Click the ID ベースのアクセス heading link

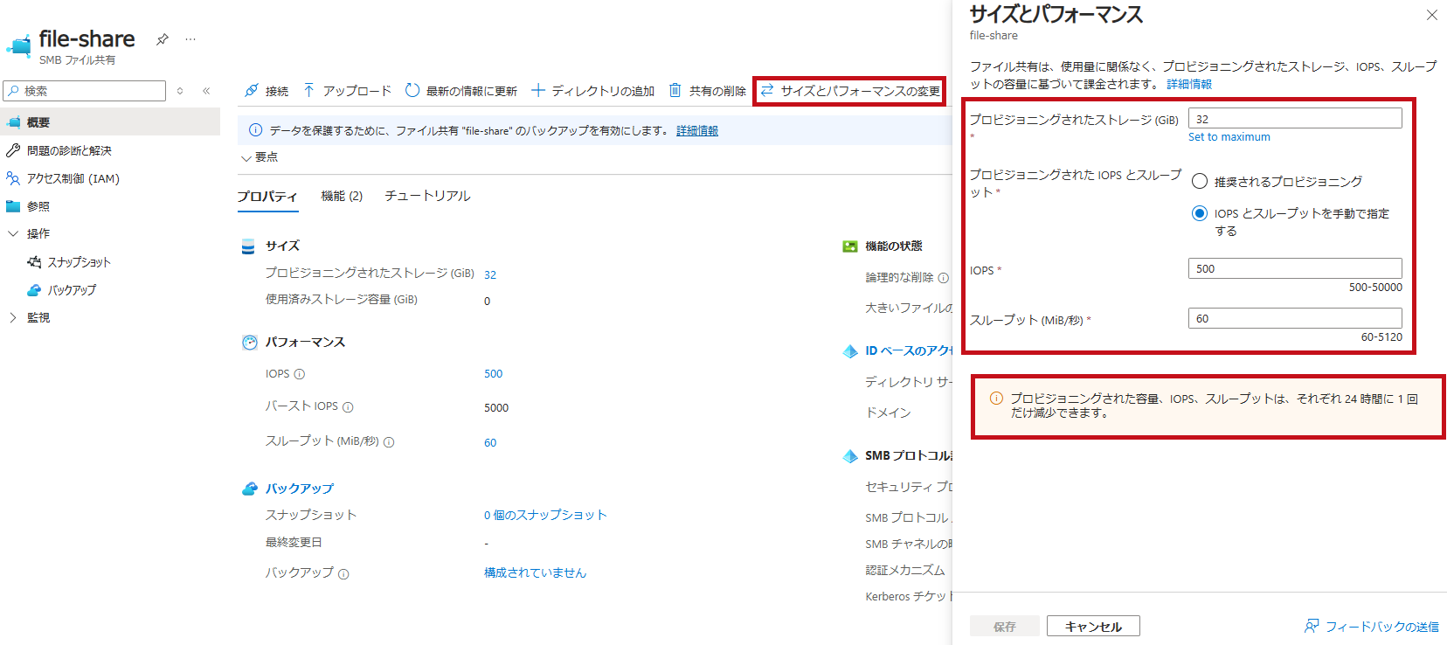[x=909, y=350]
